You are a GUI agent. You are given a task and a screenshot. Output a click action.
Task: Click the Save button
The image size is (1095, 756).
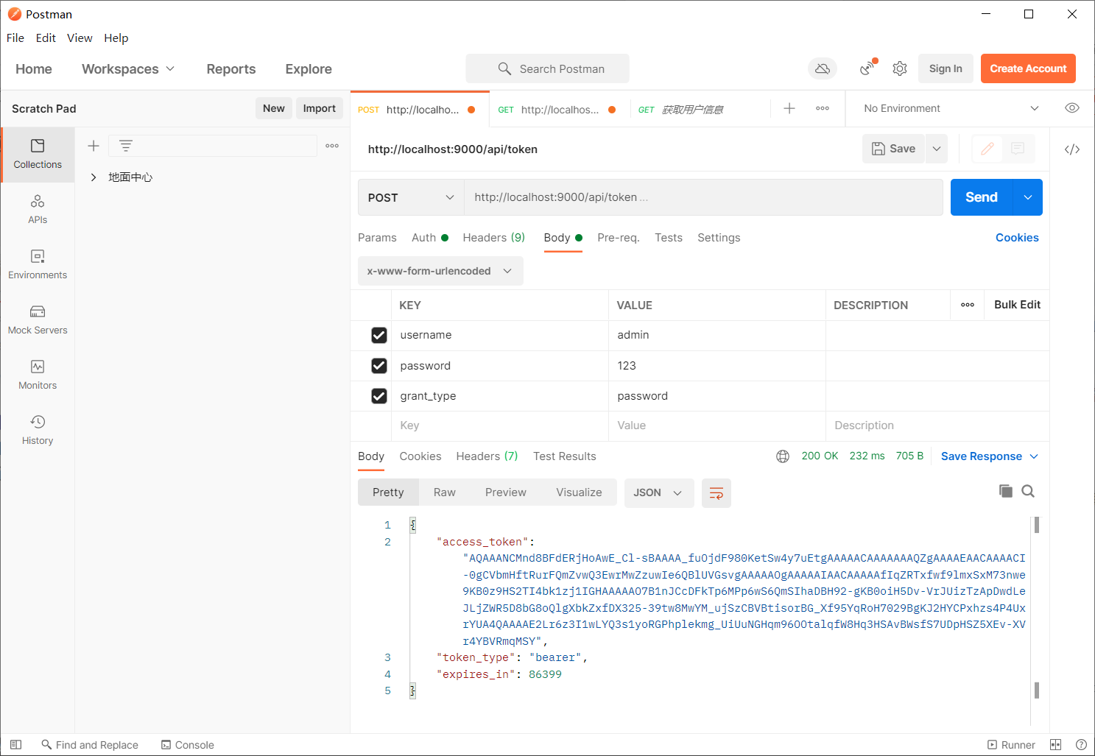click(x=894, y=149)
